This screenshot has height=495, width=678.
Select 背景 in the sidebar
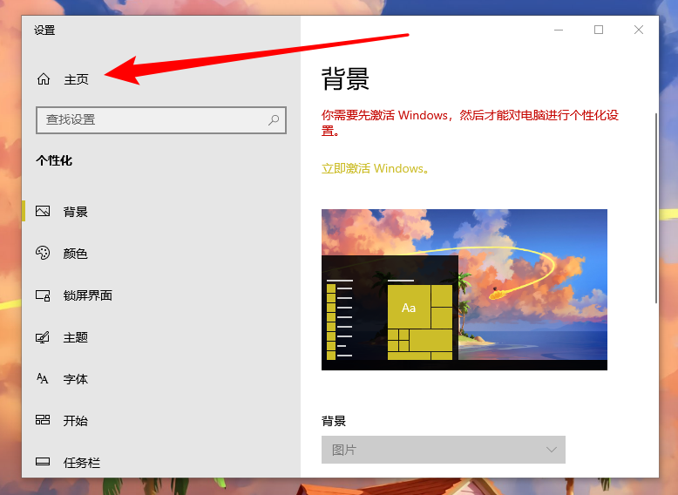[75, 212]
